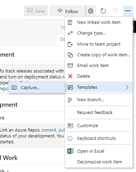Click the partially hidden pull request link
The width and height of the screenshot is (136, 172).
(x=61, y=130)
